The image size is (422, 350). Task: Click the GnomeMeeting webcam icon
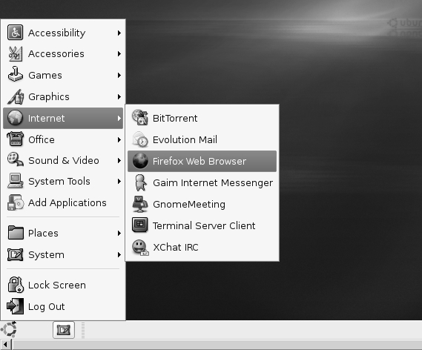[140, 204]
